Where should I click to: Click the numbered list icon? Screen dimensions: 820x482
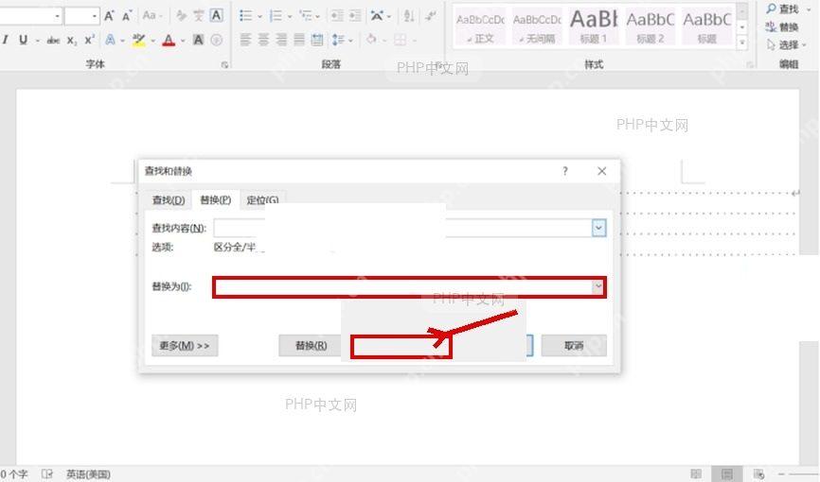276,16
